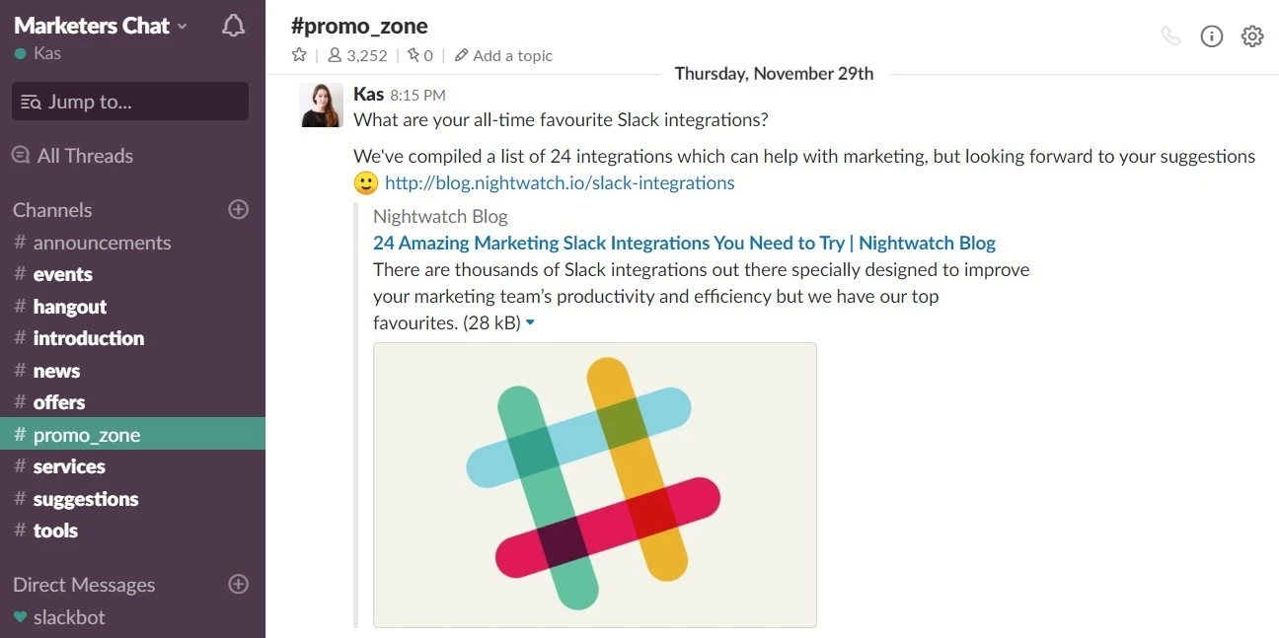Open the Marketers Chat workspace menu

pyautogui.click(x=94, y=25)
